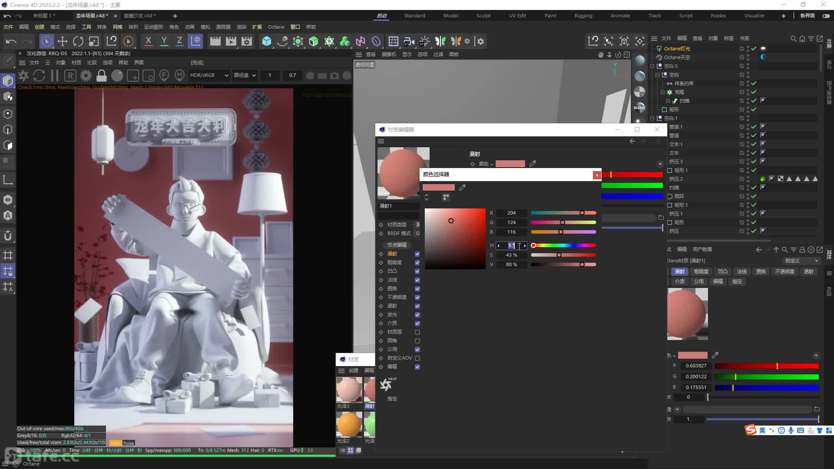Screen dimensions: 834x469
Task: Click the search icon in object manager
Action: pyautogui.click(x=793, y=39)
